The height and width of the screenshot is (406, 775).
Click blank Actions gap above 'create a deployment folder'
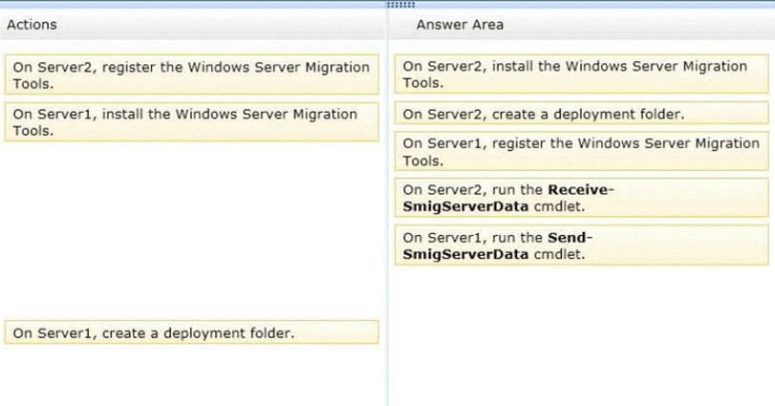191,229
